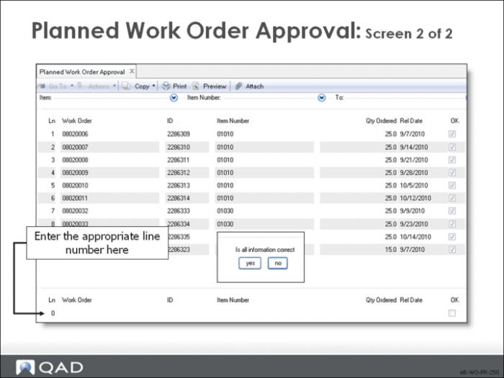504x378 pixels.
Task: Click the Print toolbar label
Action: (x=180, y=86)
